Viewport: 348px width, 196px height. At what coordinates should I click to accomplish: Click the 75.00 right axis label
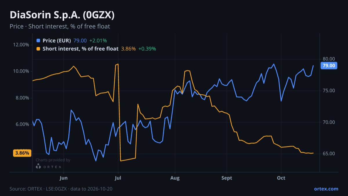point(329,91)
